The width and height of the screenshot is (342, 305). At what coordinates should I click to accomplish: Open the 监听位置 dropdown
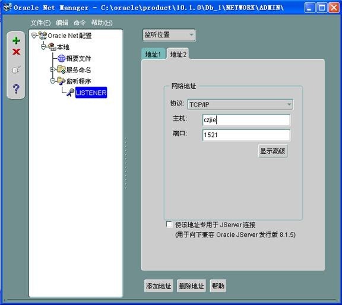click(169, 35)
